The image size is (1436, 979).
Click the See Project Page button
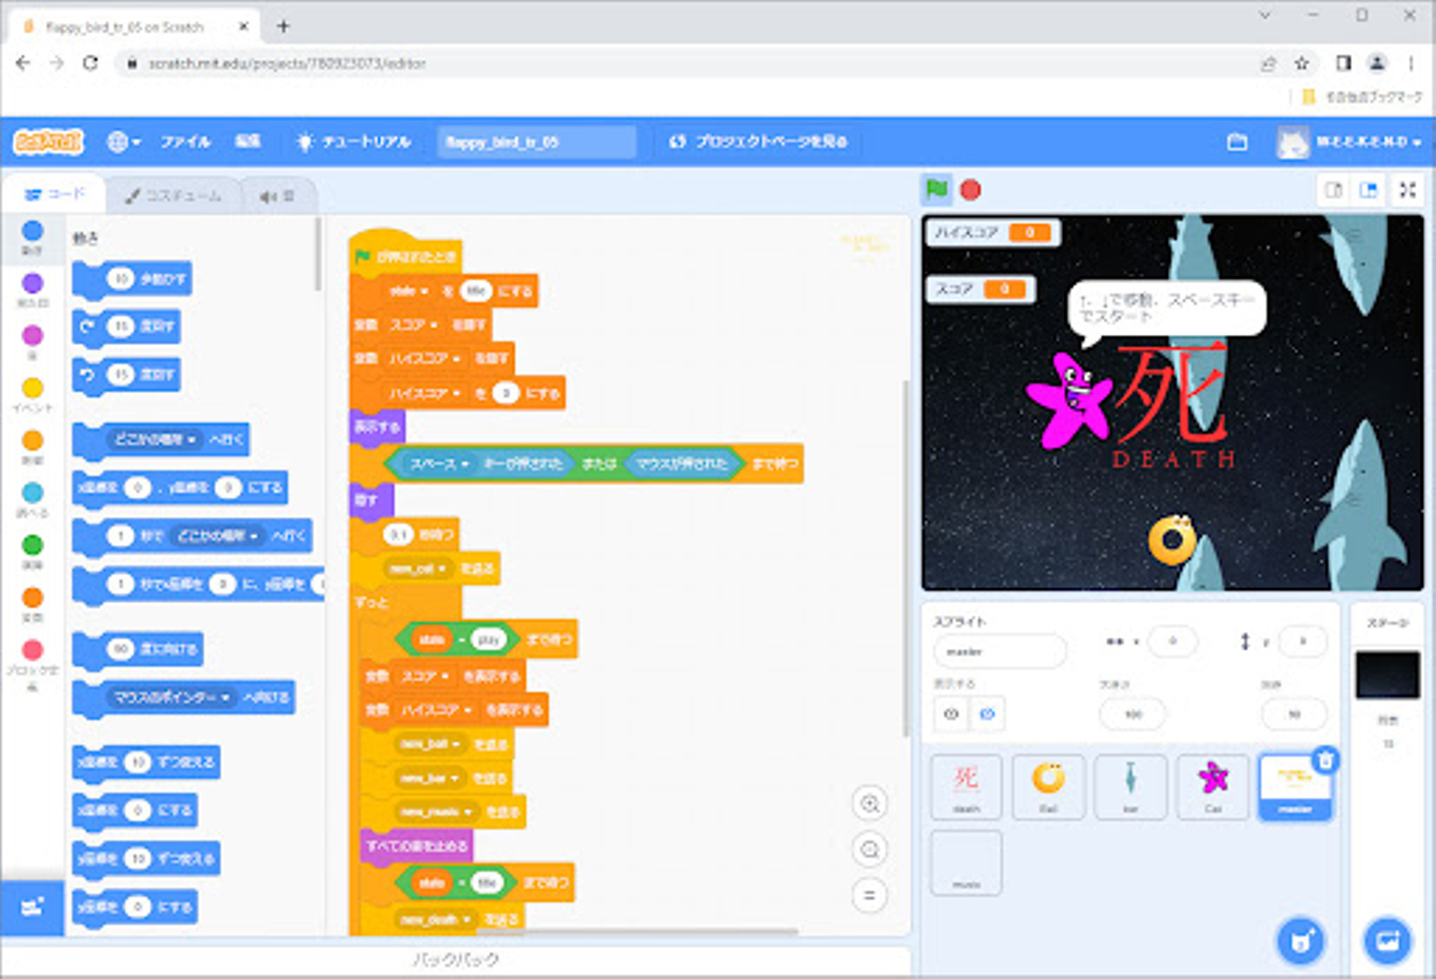coord(758,142)
